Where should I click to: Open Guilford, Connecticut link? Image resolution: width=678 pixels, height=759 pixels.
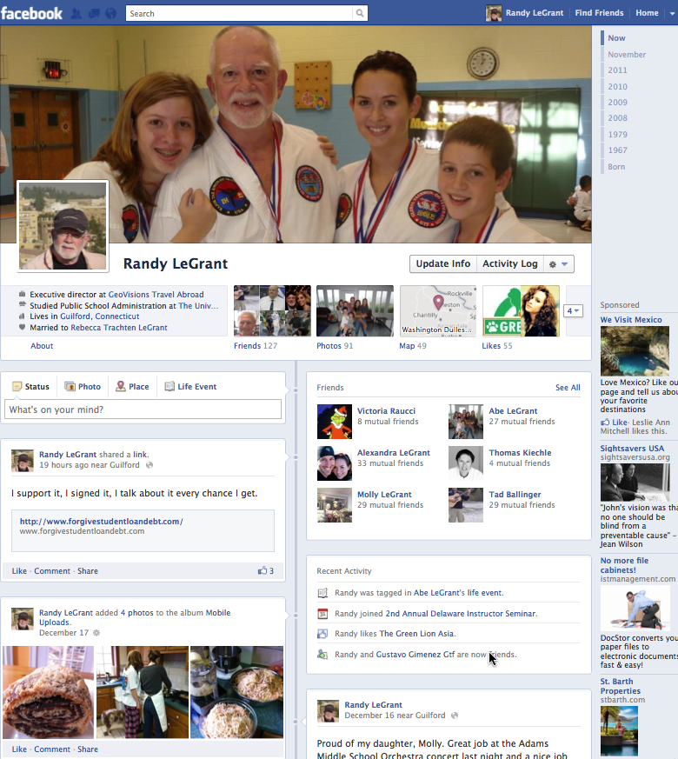[100, 316]
